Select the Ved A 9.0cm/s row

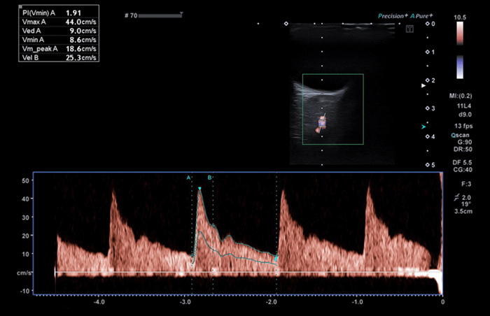pos(59,31)
